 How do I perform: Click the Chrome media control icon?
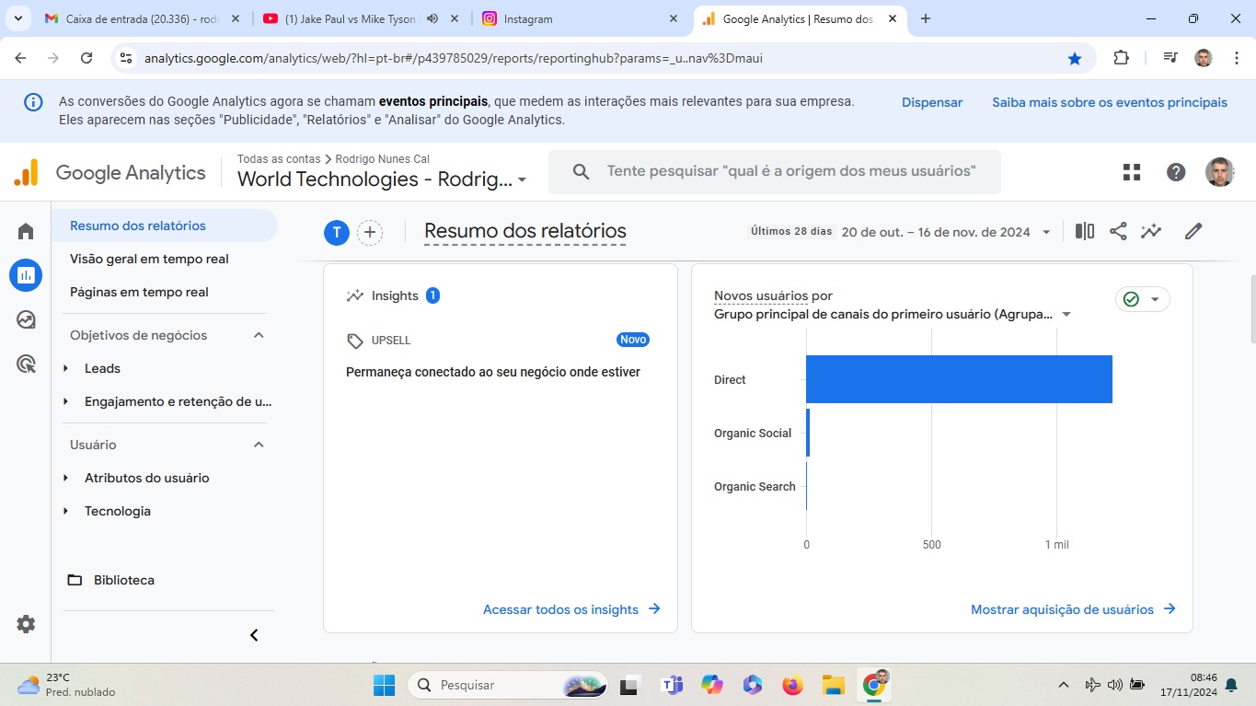(1170, 58)
